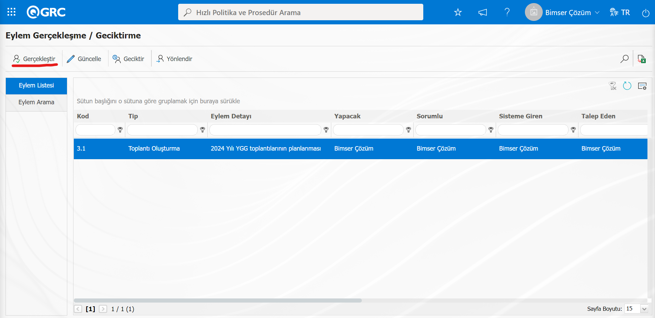
Task: Click the Eylem Detayı filter input
Action: coord(265,130)
